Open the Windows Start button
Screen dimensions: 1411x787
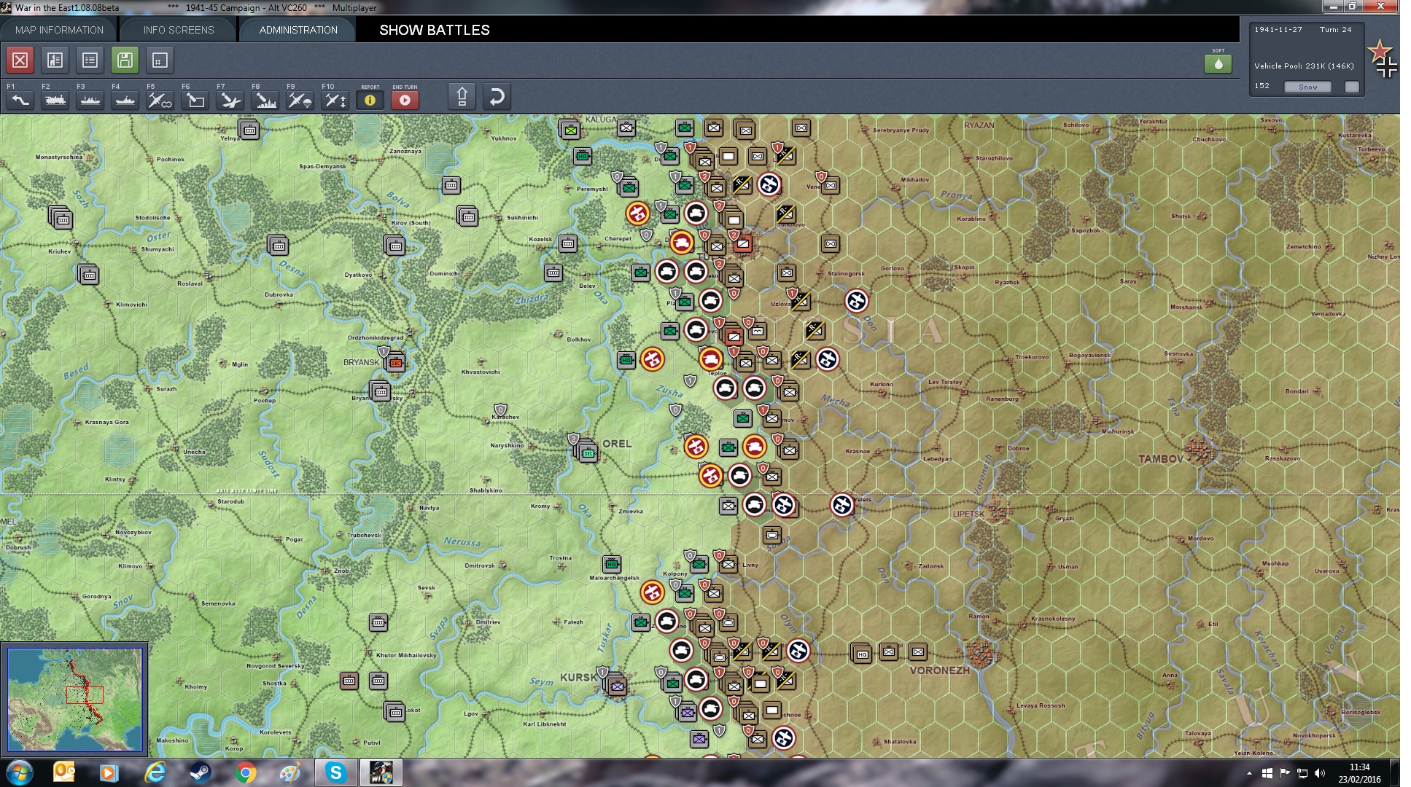point(20,772)
